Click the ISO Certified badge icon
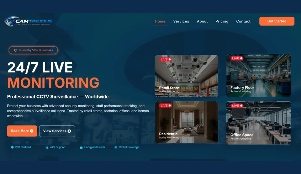 pos(12,147)
